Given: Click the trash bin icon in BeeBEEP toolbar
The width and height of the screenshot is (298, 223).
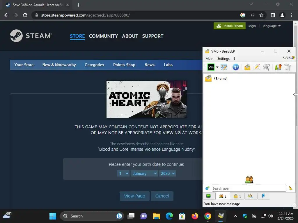Looking at the screenshot, I should point(288,67).
